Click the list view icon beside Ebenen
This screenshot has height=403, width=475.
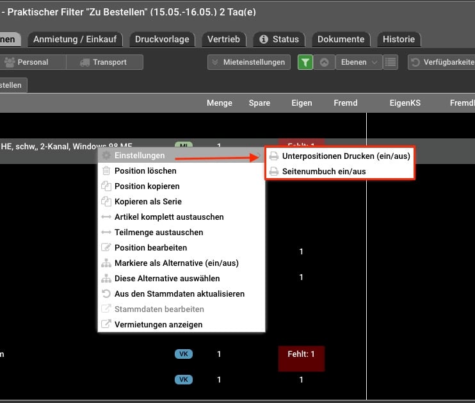tap(390, 62)
